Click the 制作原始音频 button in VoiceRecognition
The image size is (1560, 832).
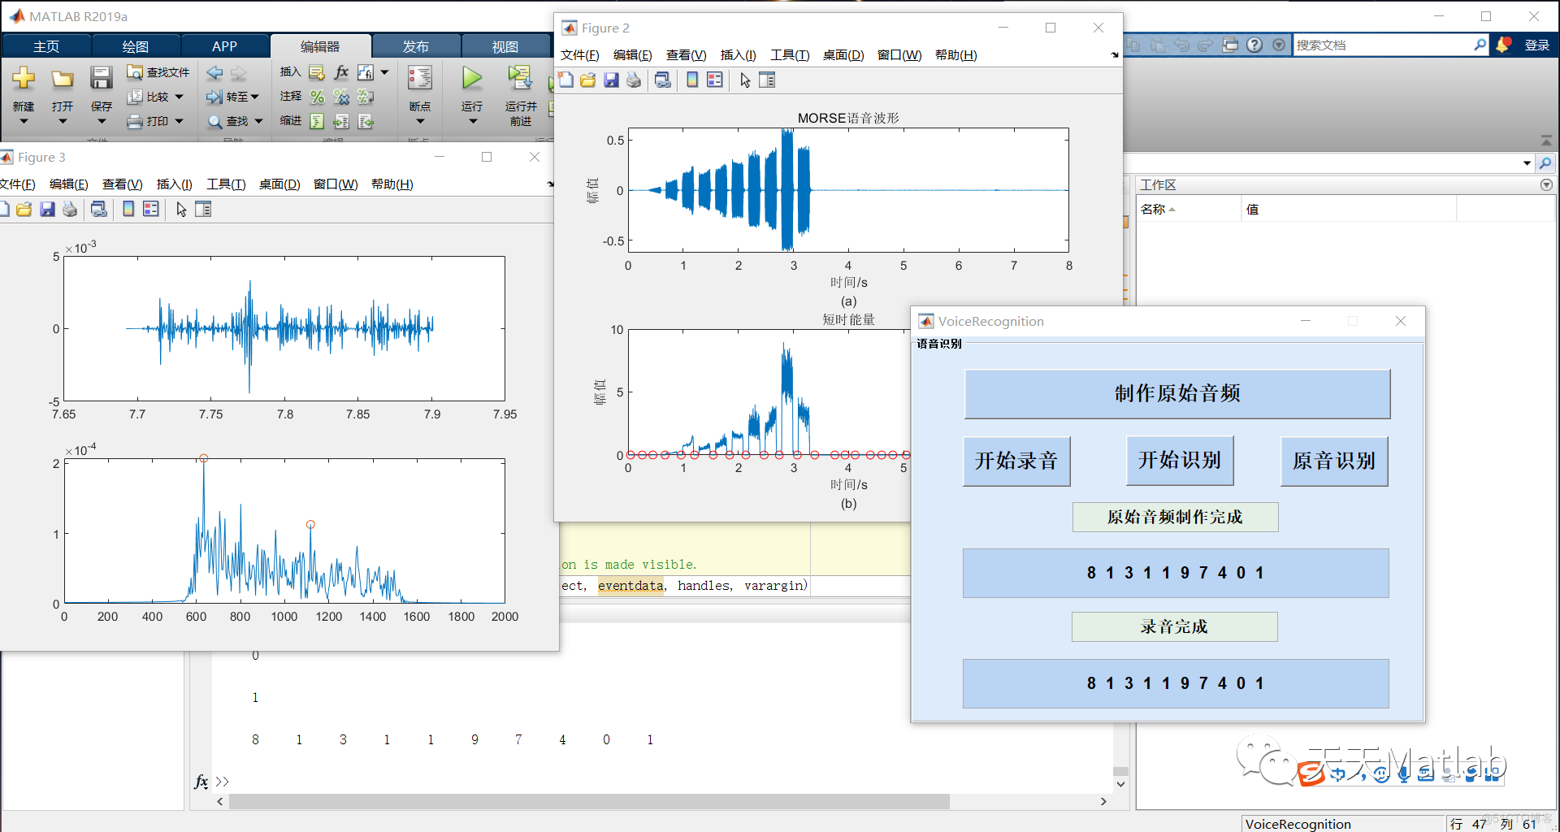click(x=1177, y=394)
